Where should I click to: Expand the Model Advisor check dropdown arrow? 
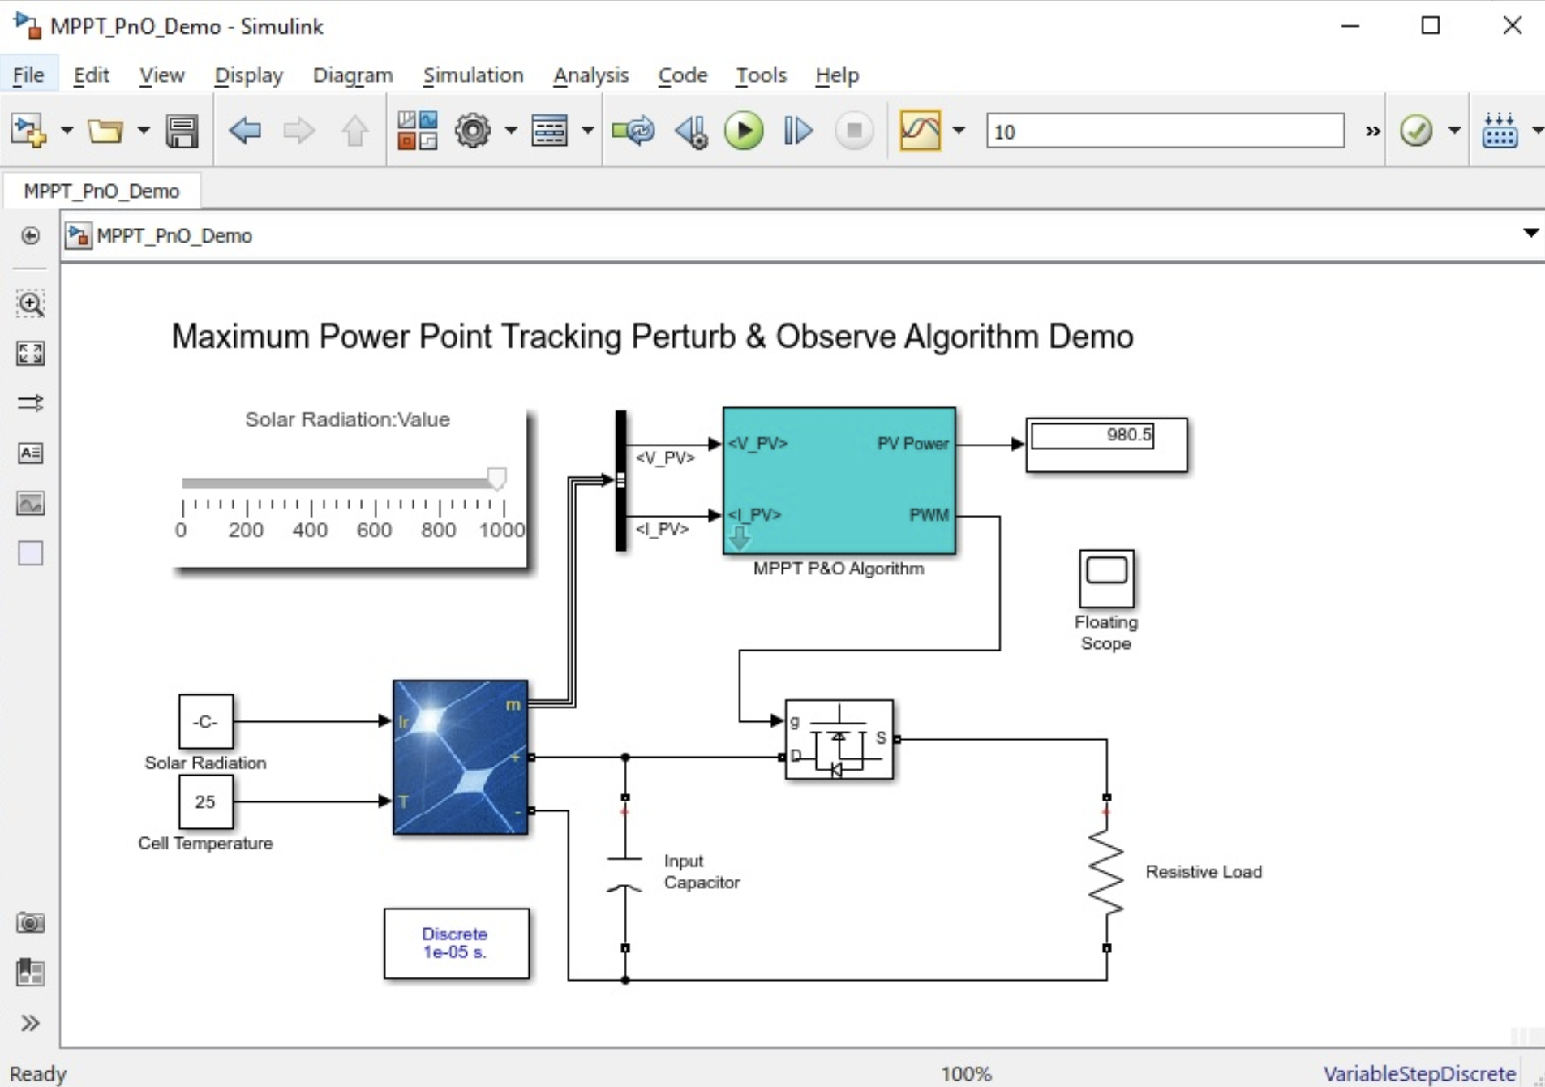tap(1454, 131)
